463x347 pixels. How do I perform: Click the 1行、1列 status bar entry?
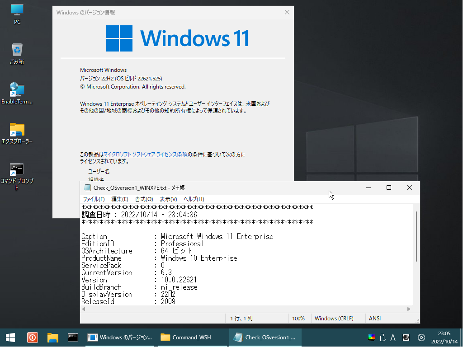point(241,319)
